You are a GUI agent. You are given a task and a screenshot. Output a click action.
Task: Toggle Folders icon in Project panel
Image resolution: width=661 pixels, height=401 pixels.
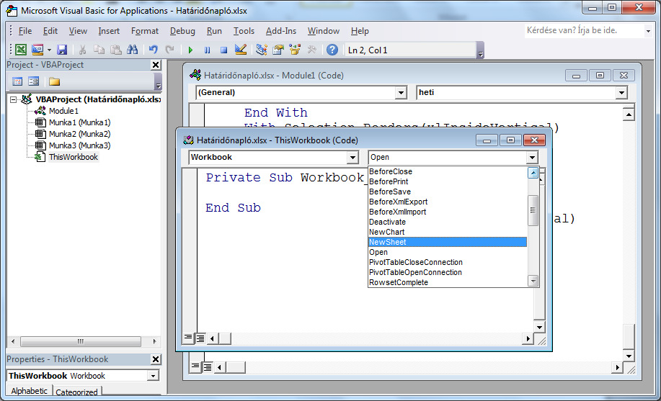coord(54,81)
